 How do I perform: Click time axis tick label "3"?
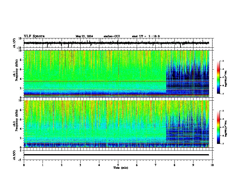click(80, 165)
